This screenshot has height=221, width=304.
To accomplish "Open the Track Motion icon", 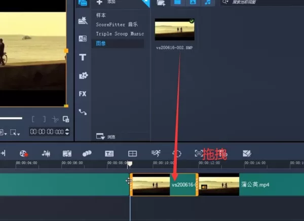I will (x=199, y=153).
